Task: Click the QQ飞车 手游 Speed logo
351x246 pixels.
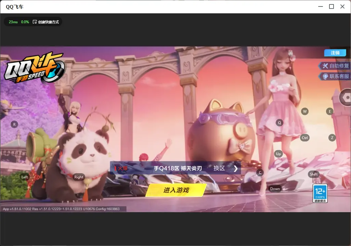Action: [34, 67]
